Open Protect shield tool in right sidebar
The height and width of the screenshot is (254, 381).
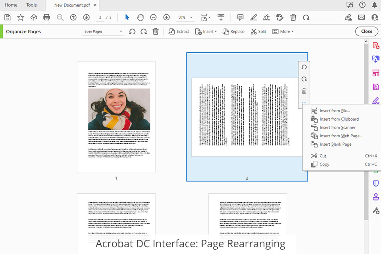[x=376, y=183]
